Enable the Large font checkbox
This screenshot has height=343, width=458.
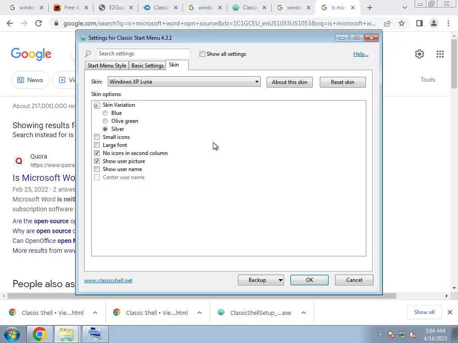[x=97, y=145]
